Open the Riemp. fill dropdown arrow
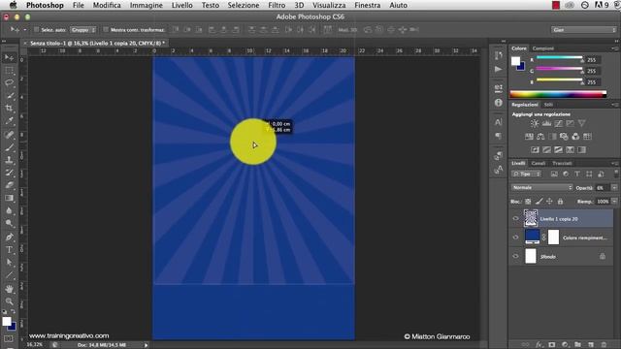 pyautogui.click(x=614, y=202)
